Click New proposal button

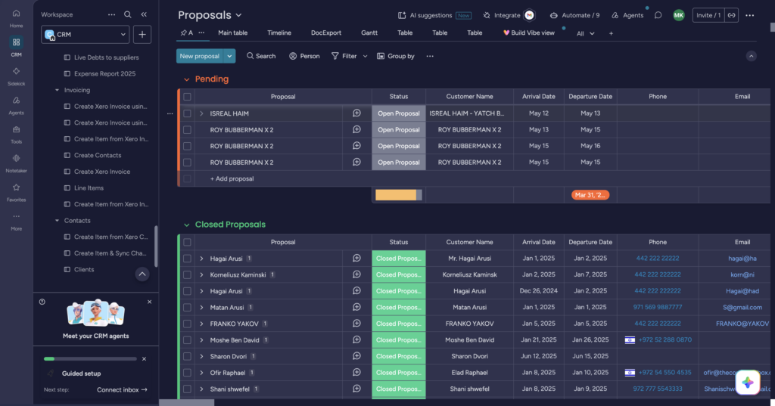click(x=200, y=56)
